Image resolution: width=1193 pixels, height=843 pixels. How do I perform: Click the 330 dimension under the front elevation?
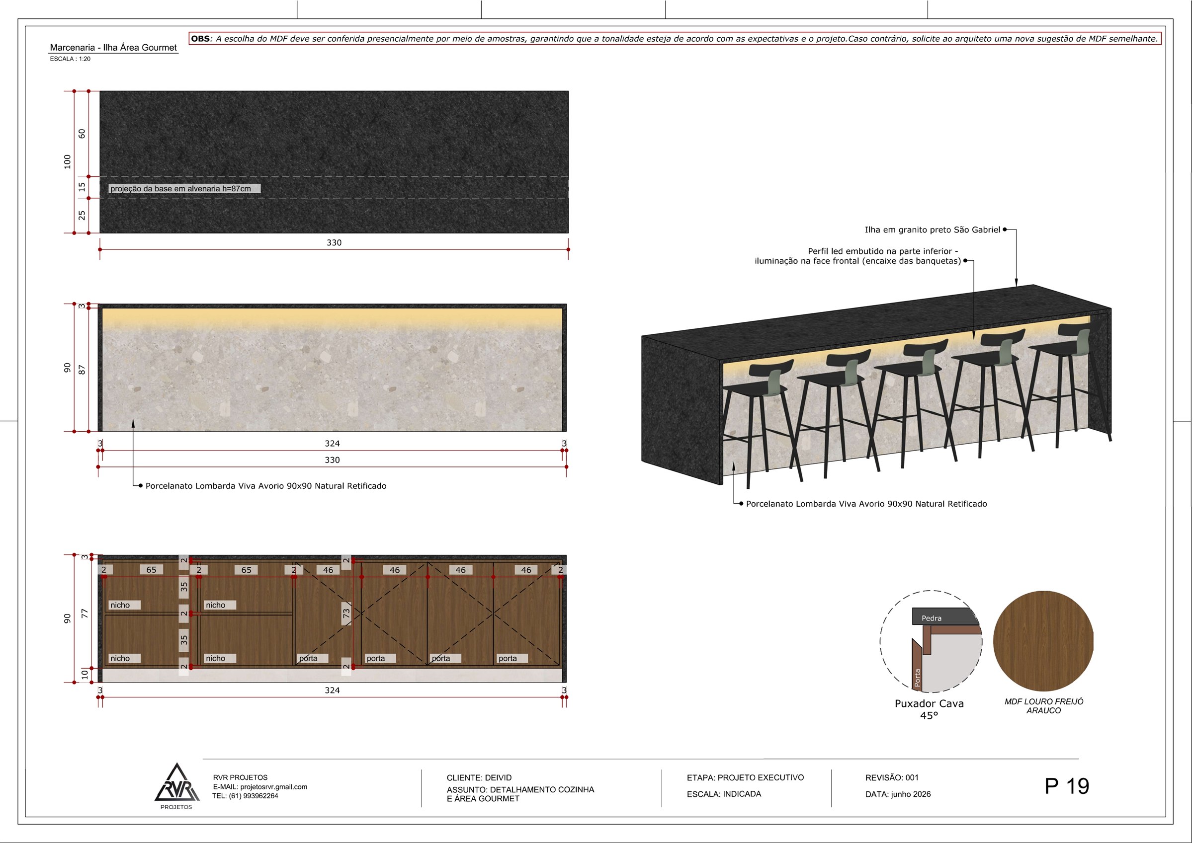click(x=332, y=460)
